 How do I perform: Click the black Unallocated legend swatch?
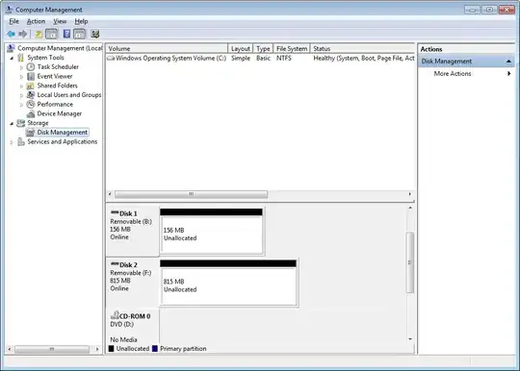[111, 349]
